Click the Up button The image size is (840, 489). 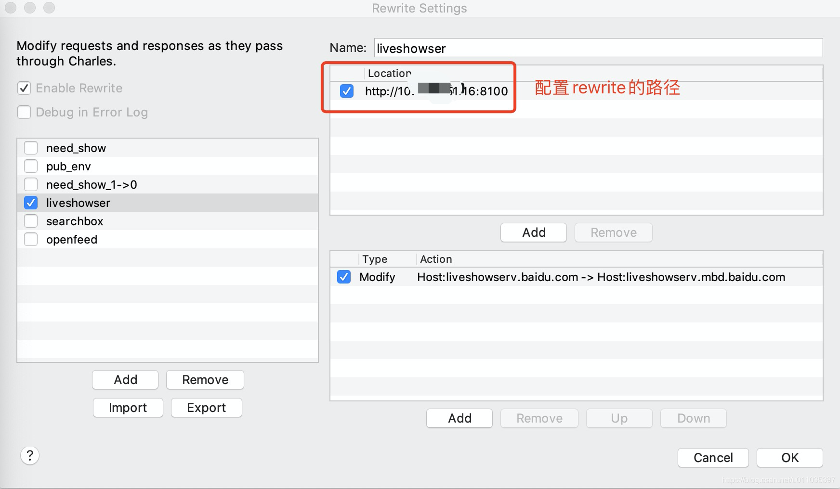point(619,418)
